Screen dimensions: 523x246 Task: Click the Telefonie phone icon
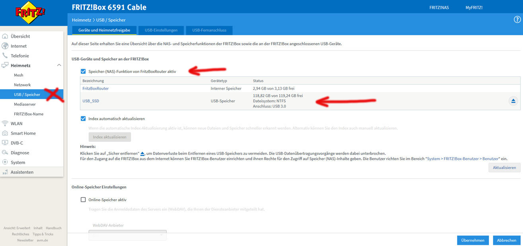tap(5, 56)
